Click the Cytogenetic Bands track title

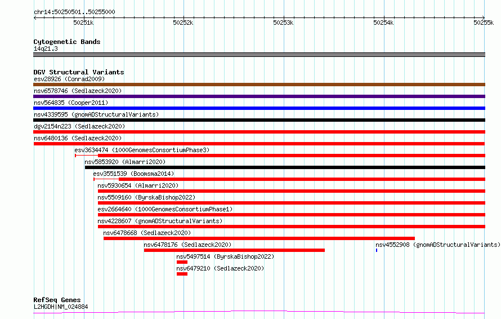pos(67,42)
